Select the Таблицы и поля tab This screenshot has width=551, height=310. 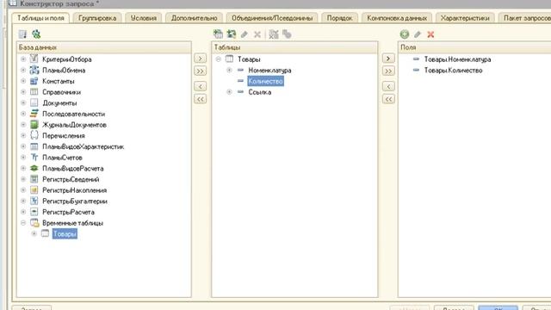pyautogui.click(x=40, y=18)
